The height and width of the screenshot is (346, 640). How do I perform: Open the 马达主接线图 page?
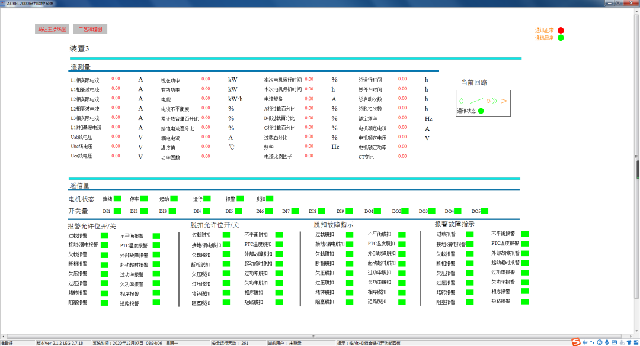tap(52, 30)
